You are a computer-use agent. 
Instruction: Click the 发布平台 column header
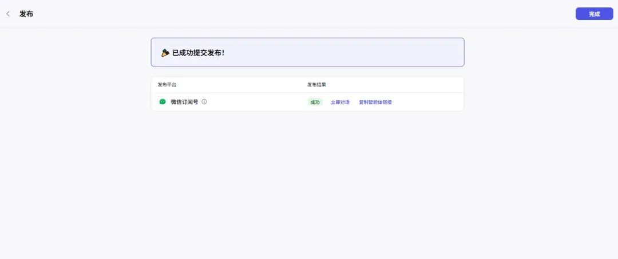[x=167, y=84]
